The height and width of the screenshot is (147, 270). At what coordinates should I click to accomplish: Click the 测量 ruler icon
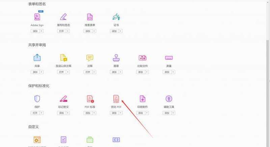[x=169, y=58]
